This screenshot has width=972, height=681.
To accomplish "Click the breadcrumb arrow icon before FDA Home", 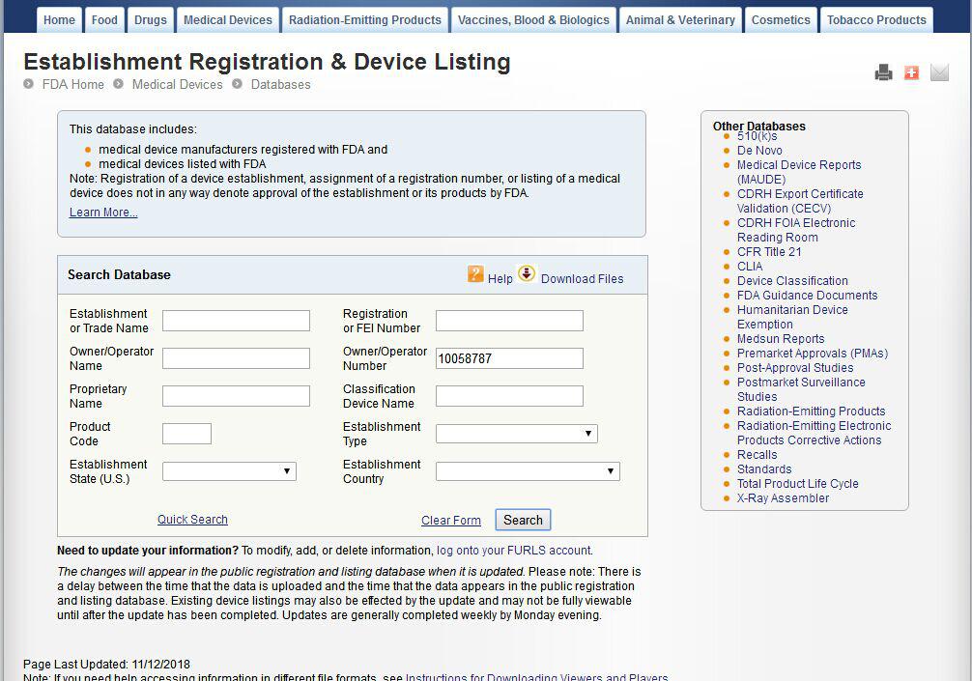I will [29, 84].
